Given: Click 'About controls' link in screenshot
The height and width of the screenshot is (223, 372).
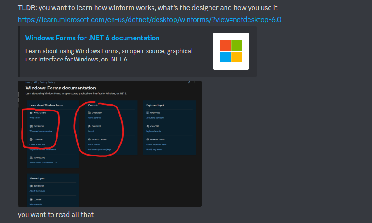Looking at the screenshot, I should 95,118.
